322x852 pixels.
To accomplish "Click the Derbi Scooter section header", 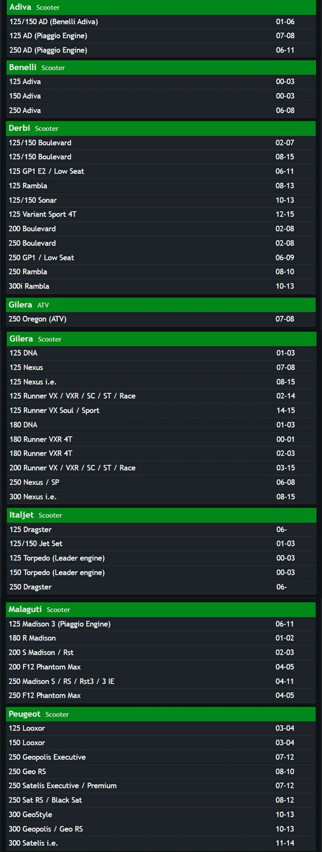I will [161, 128].
